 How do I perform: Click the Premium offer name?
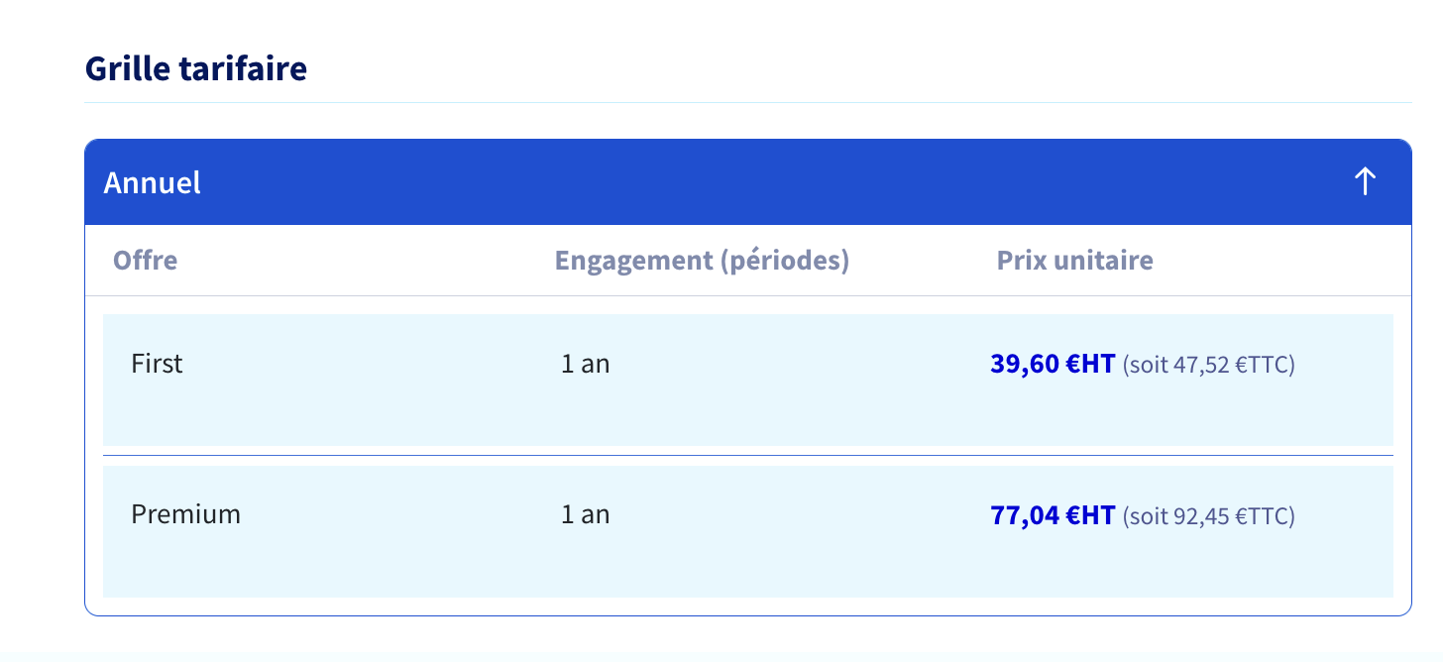tap(185, 514)
